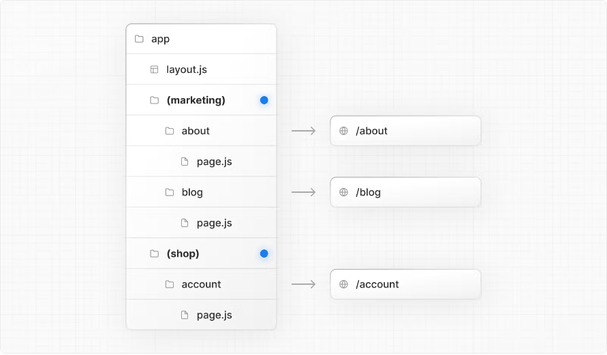
Task: Open the /about route link
Action: [x=406, y=131]
